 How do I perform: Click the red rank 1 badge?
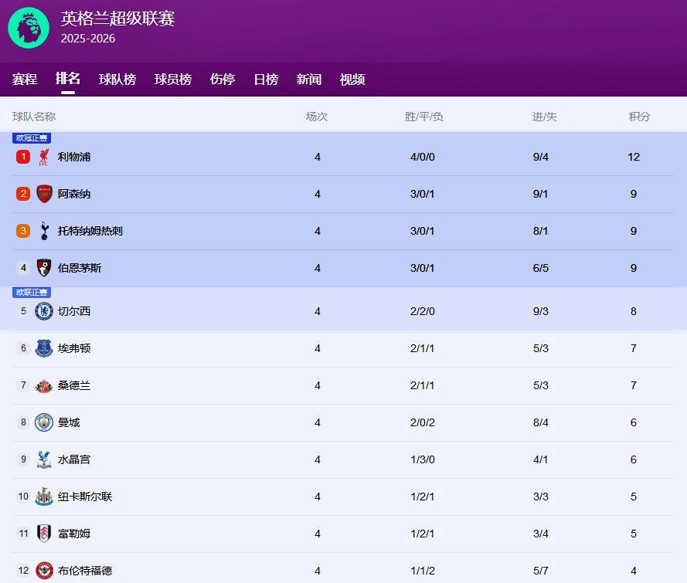pyautogui.click(x=23, y=157)
